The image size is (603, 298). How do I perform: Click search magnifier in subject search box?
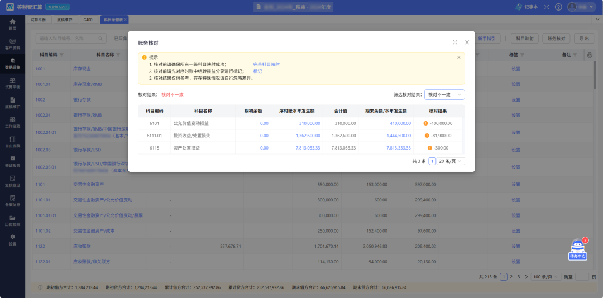pyautogui.click(x=100, y=39)
